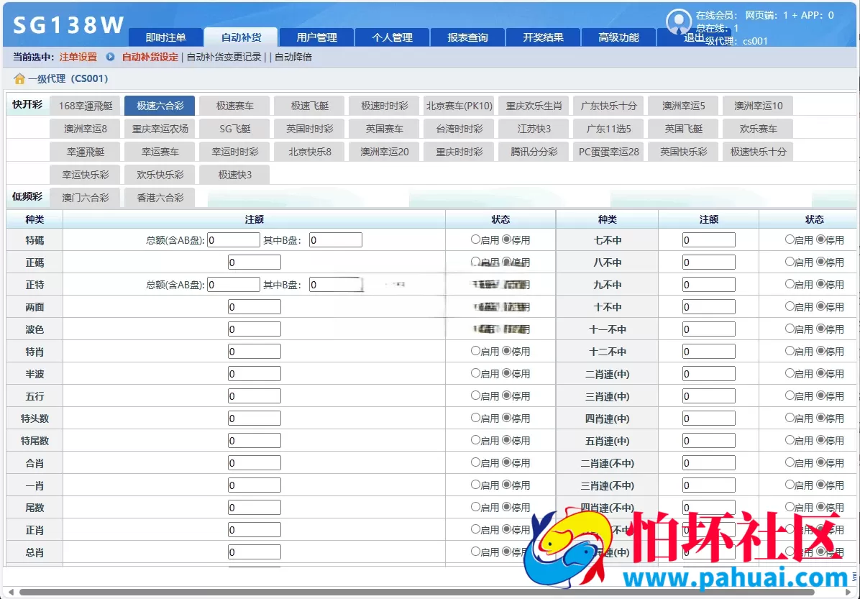Viewport: 860px width, 599px height.
Task: Select the 极速赛车 lottery button
Action: pos(234,106)
